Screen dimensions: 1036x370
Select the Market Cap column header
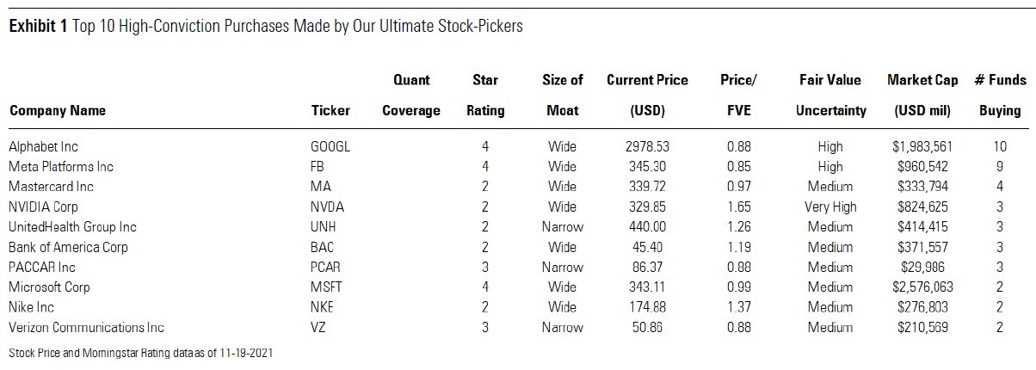(922, 95)
